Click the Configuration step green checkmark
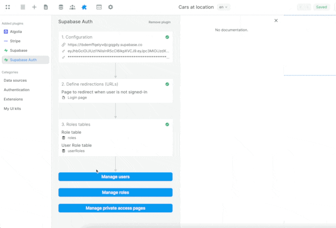The image size is (336, 228). tap(167, 37)
